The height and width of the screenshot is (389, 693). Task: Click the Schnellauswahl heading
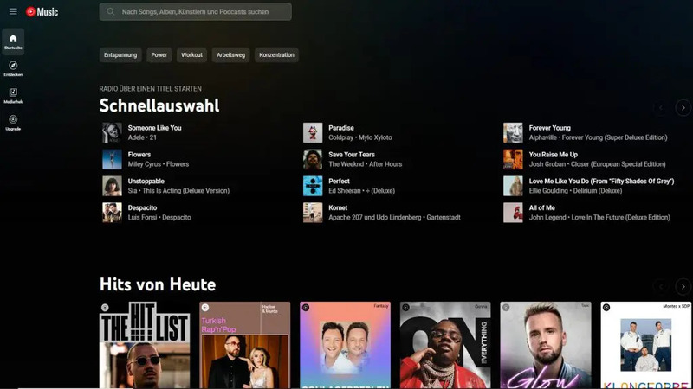pos(159,105)
